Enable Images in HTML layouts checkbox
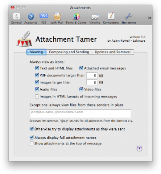 coord(37,97)
